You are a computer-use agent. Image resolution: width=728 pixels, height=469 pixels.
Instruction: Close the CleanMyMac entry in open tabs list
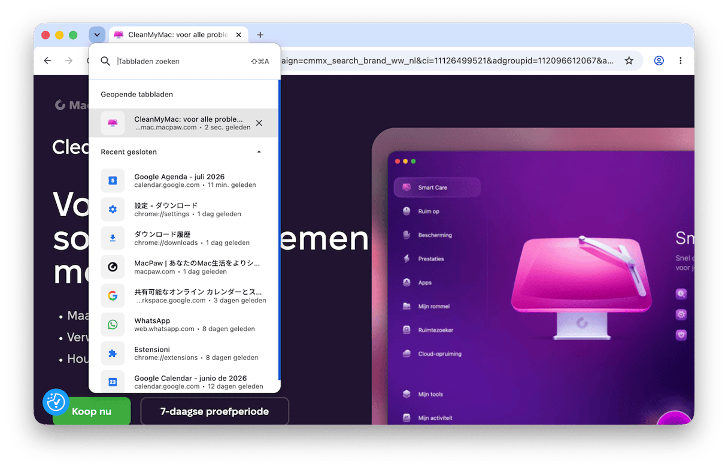259,123
